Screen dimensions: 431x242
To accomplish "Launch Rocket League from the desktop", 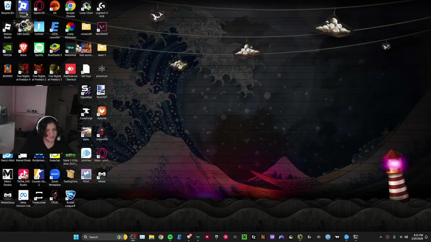I will coord(70,199).
